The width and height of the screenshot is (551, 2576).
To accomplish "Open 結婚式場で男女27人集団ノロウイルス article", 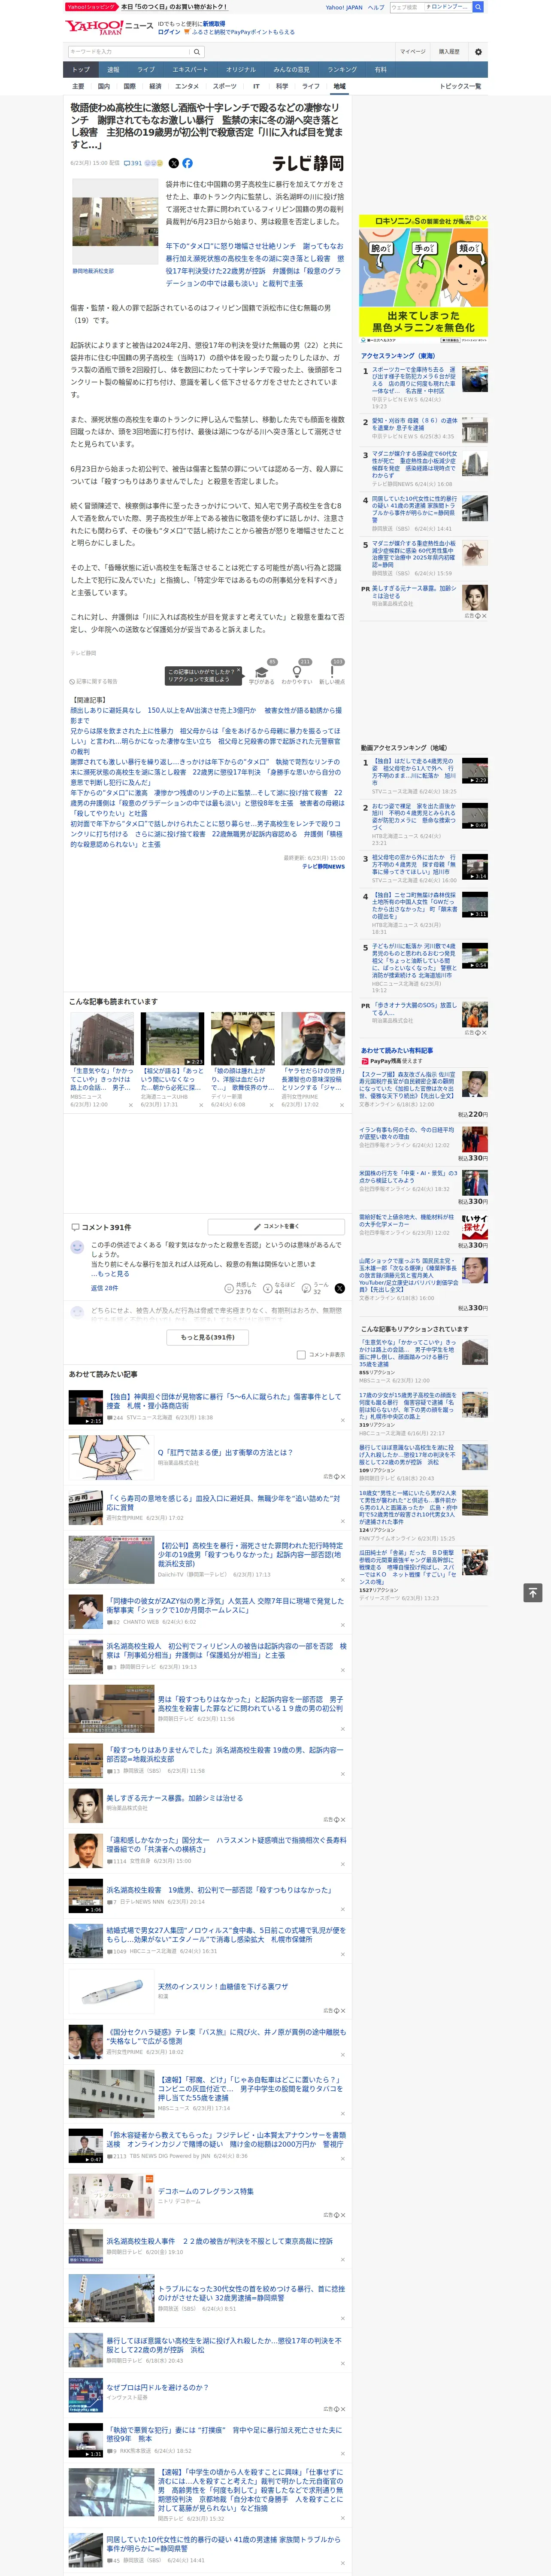I will tap(226, 1934).
